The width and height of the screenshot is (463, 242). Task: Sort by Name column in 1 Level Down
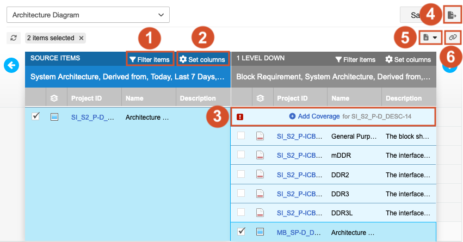[340, 98]
